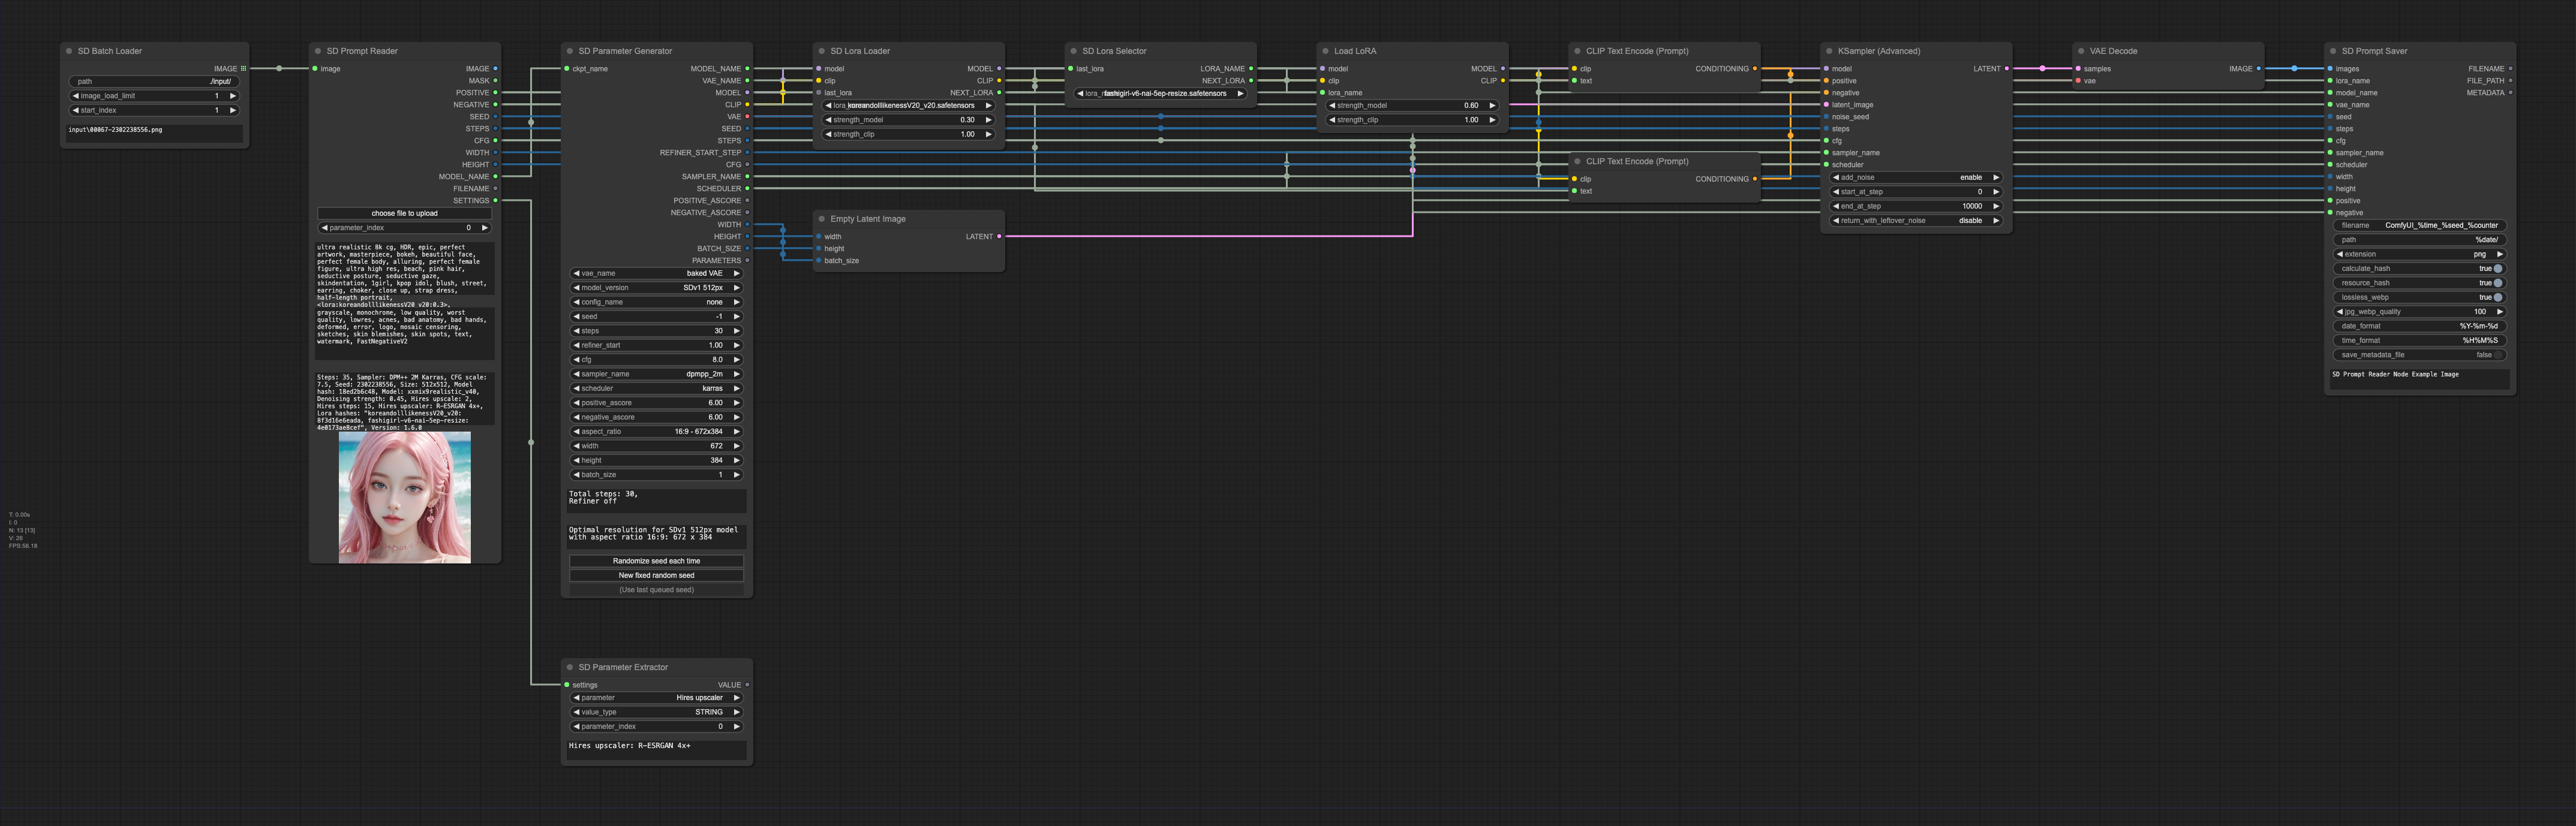Image resolution: width=2576 pixels, height=826 pixels.
Task: Collapse the upper CLIP Text Encode (Prompt) node
Action: [1578, 51]
